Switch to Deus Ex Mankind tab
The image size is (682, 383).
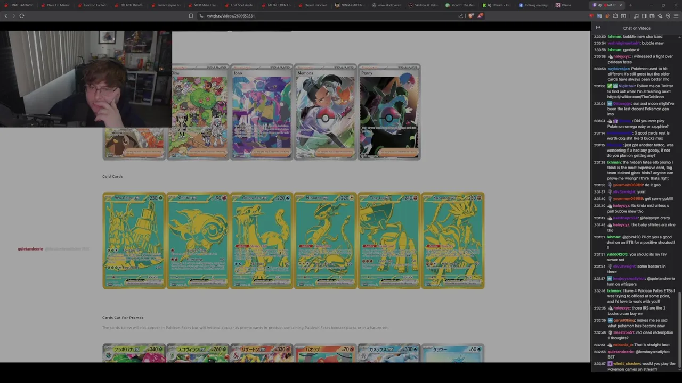click(55, 5)
